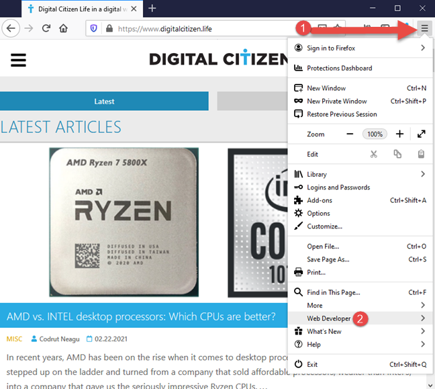Open the AMD Ryzen 7 5800X thumbnail
This screenshot has height=389, width=435.
point(124,222)
